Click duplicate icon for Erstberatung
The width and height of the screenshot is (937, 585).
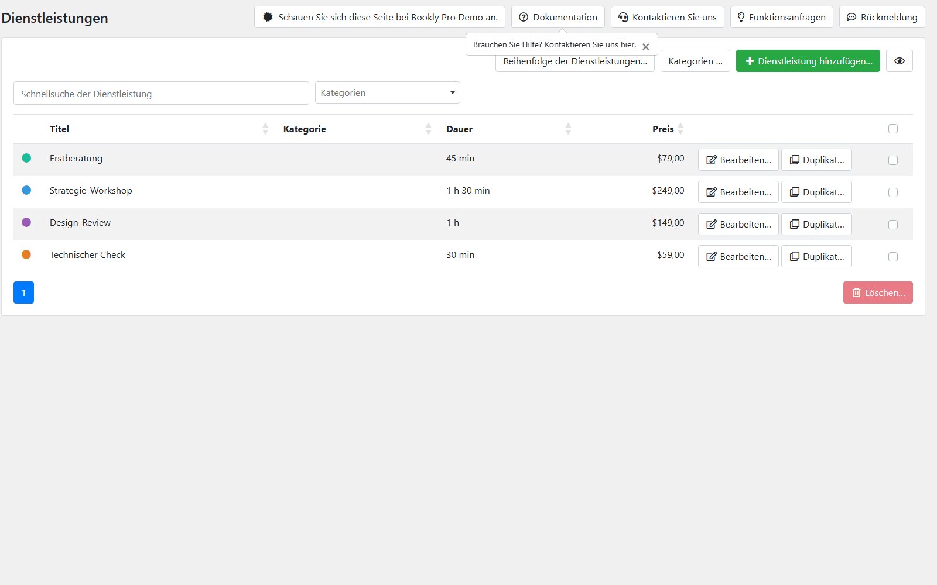pyautogui.click(x=794, y=160)
